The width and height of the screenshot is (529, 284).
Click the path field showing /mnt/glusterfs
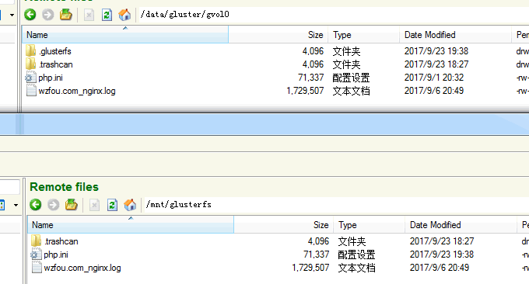coord(337,205)
